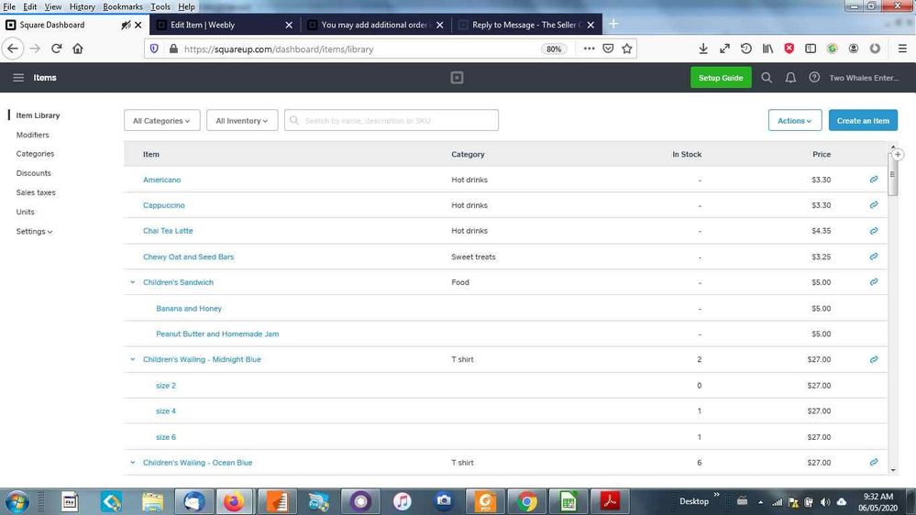This screenshot has width=916, height=515.
Task: Open the Chai Tea Latte item
Action: tap(168, 231)
